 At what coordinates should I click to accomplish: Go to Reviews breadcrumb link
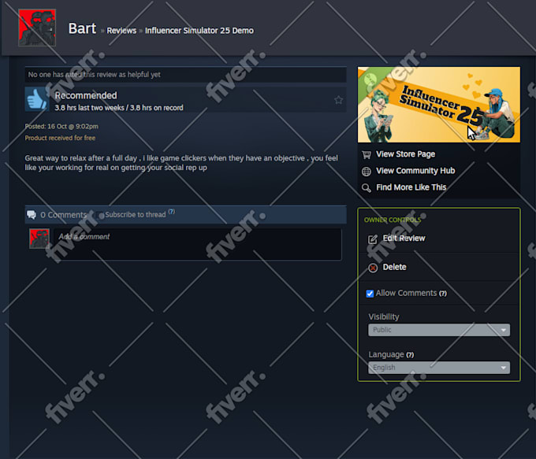click(x=121, y=31)
